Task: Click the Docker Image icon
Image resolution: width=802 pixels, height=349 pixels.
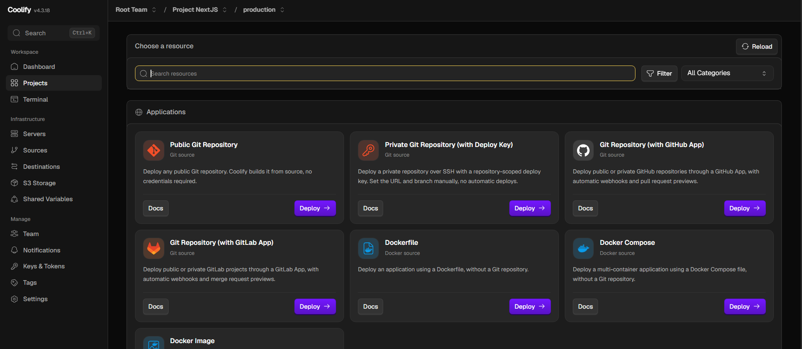Action: click(154, 344)
